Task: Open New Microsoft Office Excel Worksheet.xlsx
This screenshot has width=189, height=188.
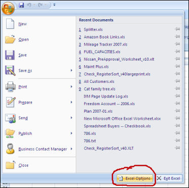Action: point(122,118)
